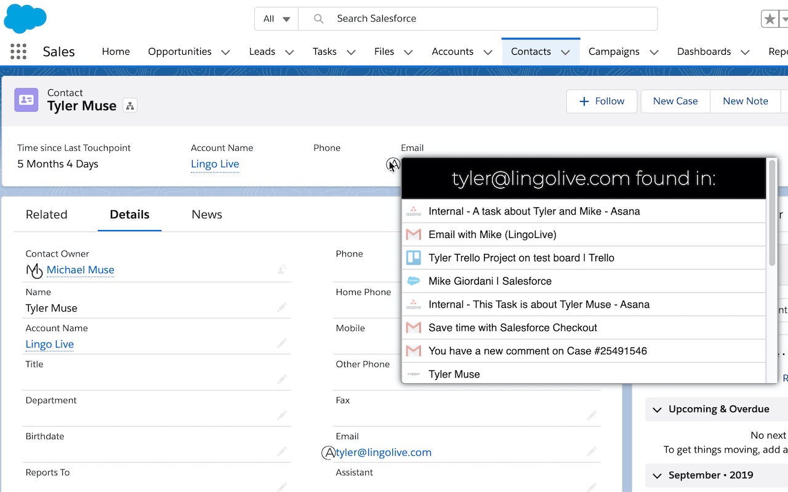Viewport: 788px width, 492px height.
Task: Click the New Note button
Action: pos(746,101)
